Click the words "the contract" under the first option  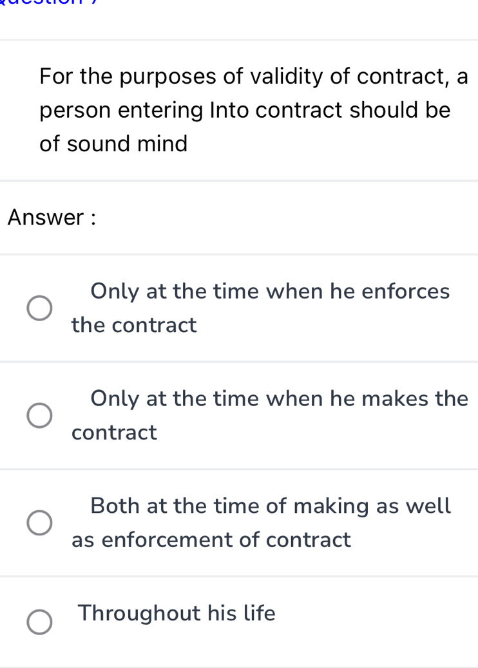(x=134, y=326)
